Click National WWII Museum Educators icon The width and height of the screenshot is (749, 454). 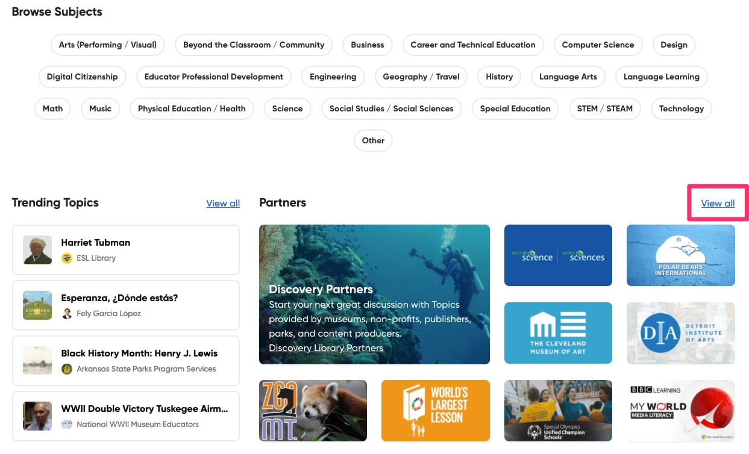67,424
